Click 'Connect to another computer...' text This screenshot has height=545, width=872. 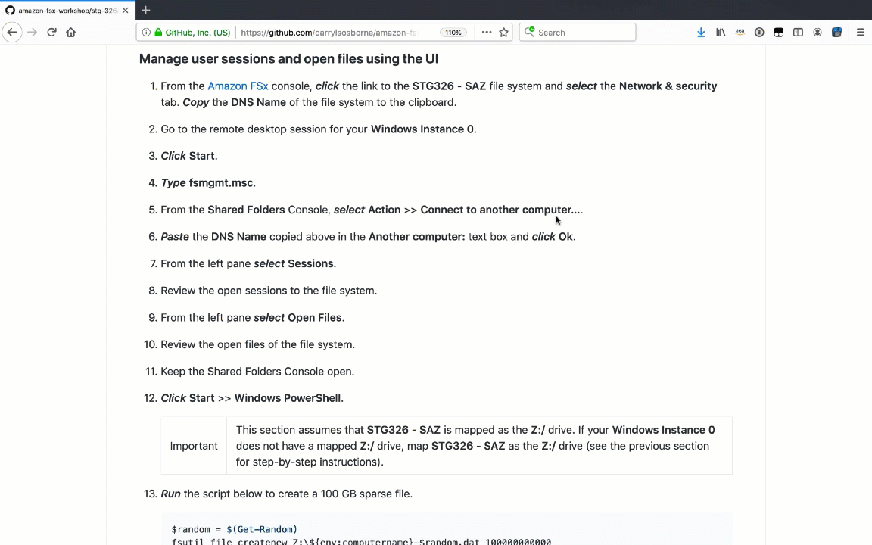click(x=502, y=210)
